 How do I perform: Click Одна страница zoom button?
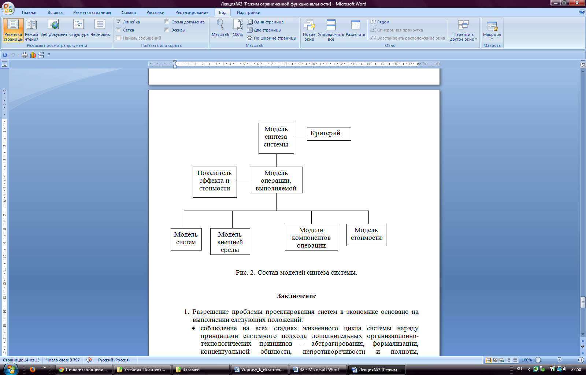coord(265,22)
